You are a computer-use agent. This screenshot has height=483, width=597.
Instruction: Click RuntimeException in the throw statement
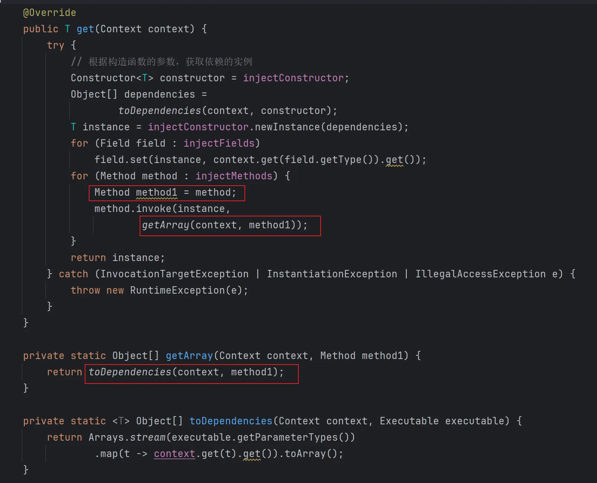pos(177,290)
